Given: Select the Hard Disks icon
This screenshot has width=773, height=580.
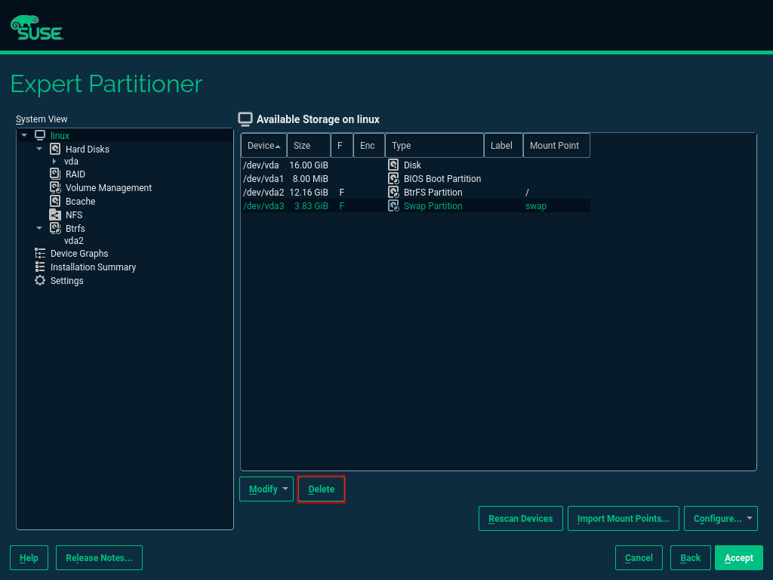Looking at the screenshot, I should click(x=54, y=149).
